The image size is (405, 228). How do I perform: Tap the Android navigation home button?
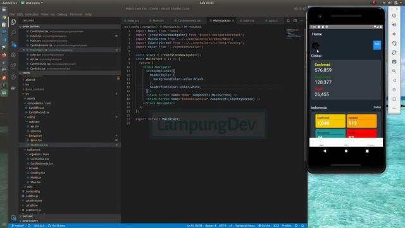tap(346, 151)
